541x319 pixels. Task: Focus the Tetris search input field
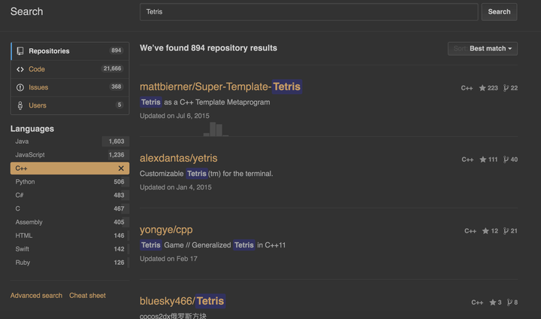point(309,12)
